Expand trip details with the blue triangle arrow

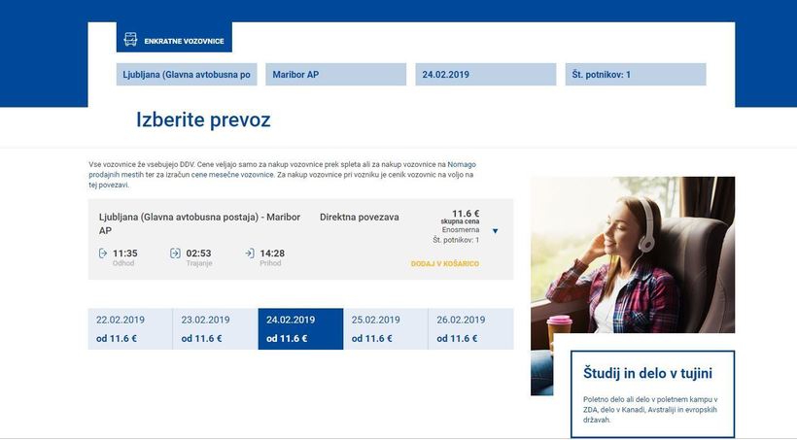coord(495,231)
